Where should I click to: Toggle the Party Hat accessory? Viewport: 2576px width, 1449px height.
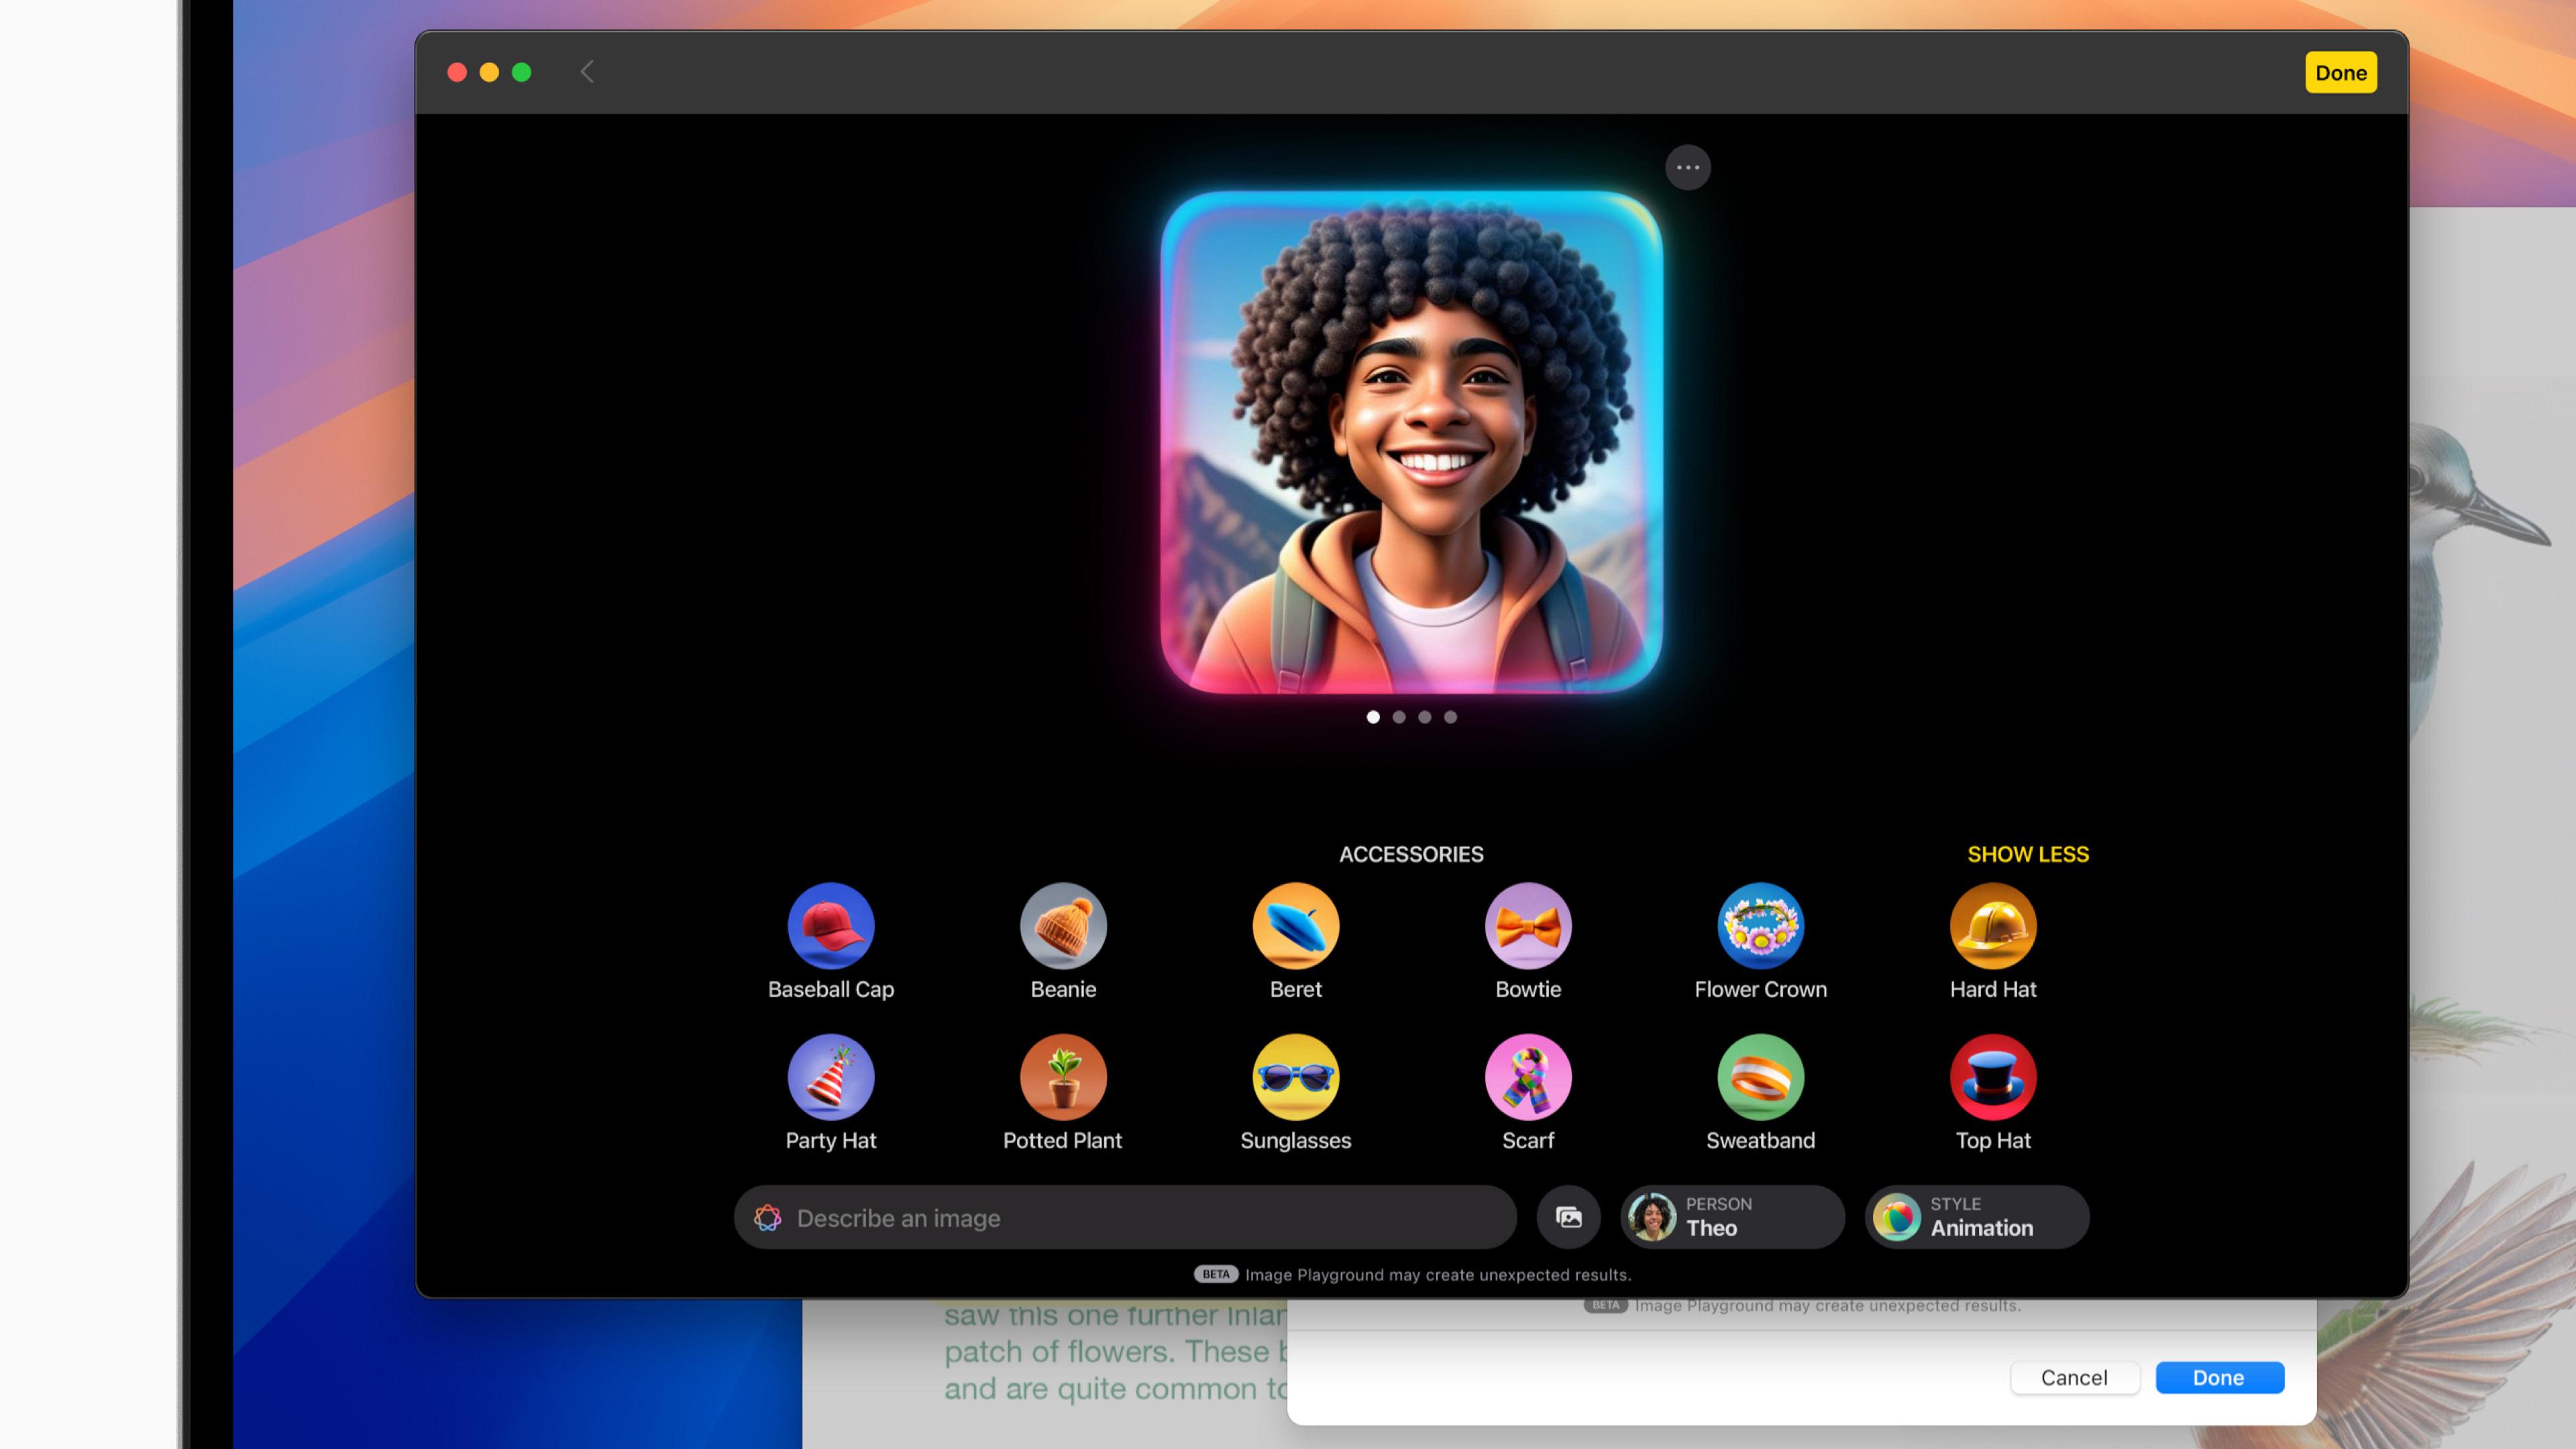coord(831,1077)
